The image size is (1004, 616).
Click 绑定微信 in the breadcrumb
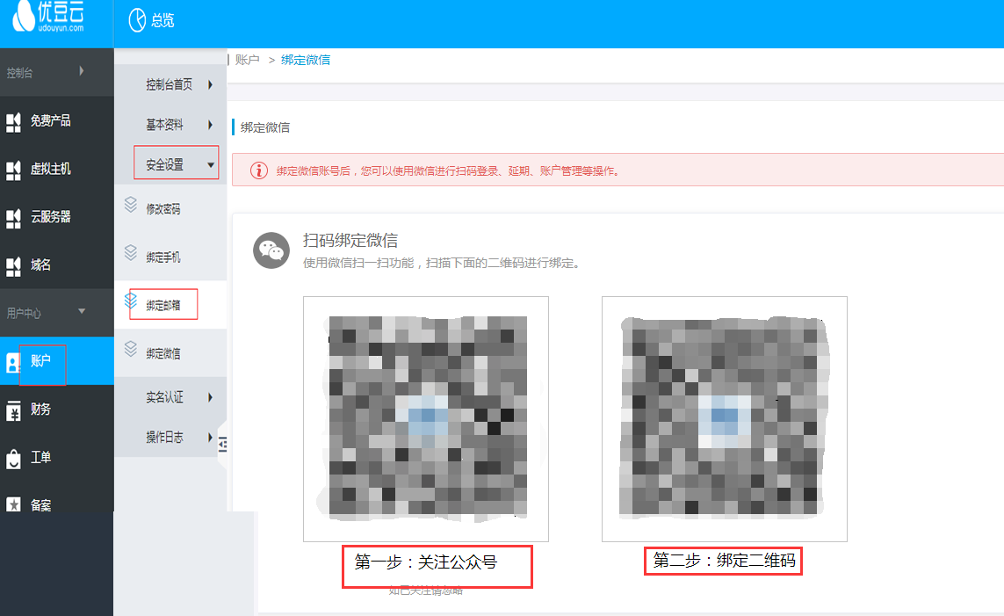[306, 60]
